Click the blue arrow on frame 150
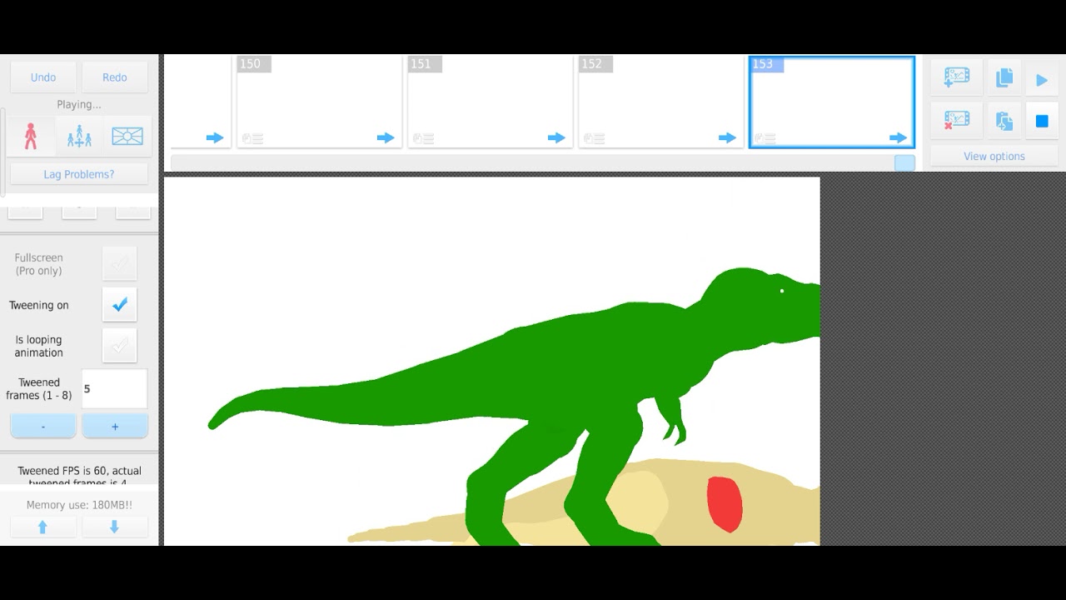The height and width of the screenshot is (600, 1066). [x=385, y=137]
